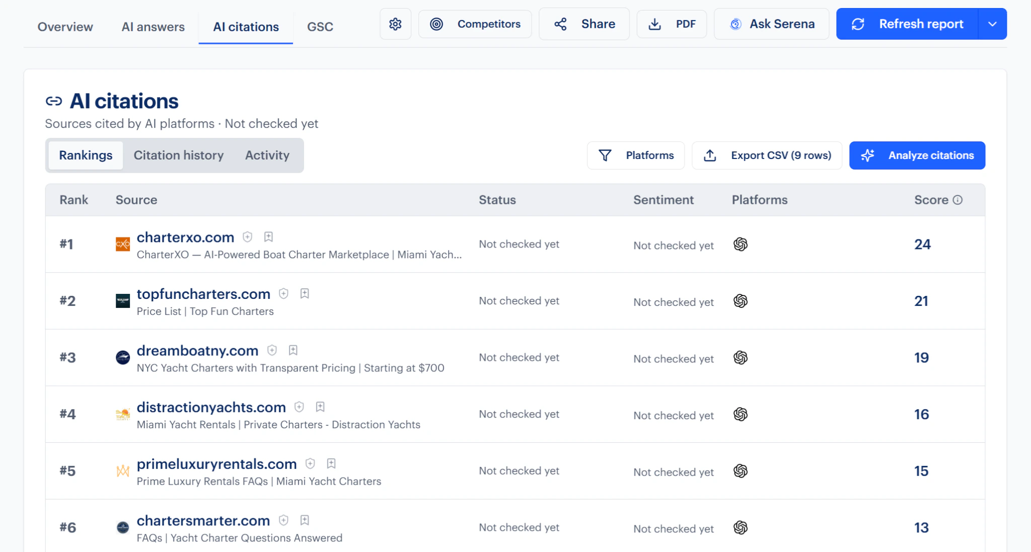
Task: Open the GSC tab
Action: tap(320, 27)
